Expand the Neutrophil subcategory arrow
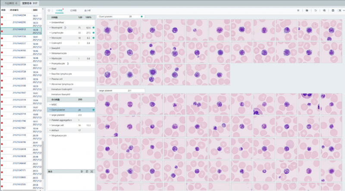345x191 pixels. (66, 28)
